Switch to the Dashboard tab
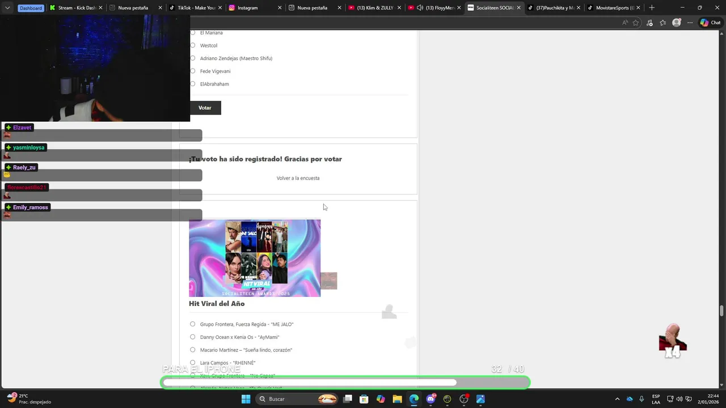The width and height of the screenshot is (726, 408). click(31, 8)
